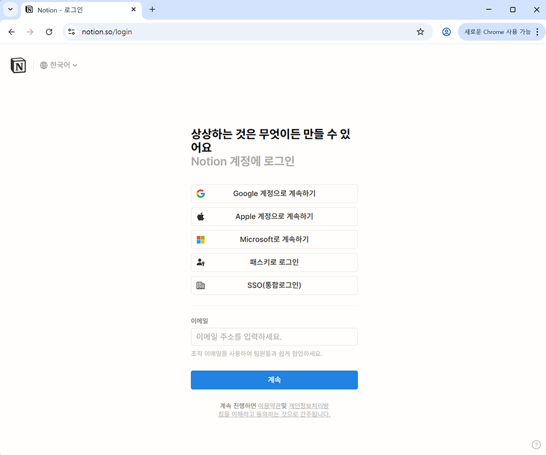Click the heading 상상하는 것은 무엇이든 만들 수 있어요

(271, 140)
